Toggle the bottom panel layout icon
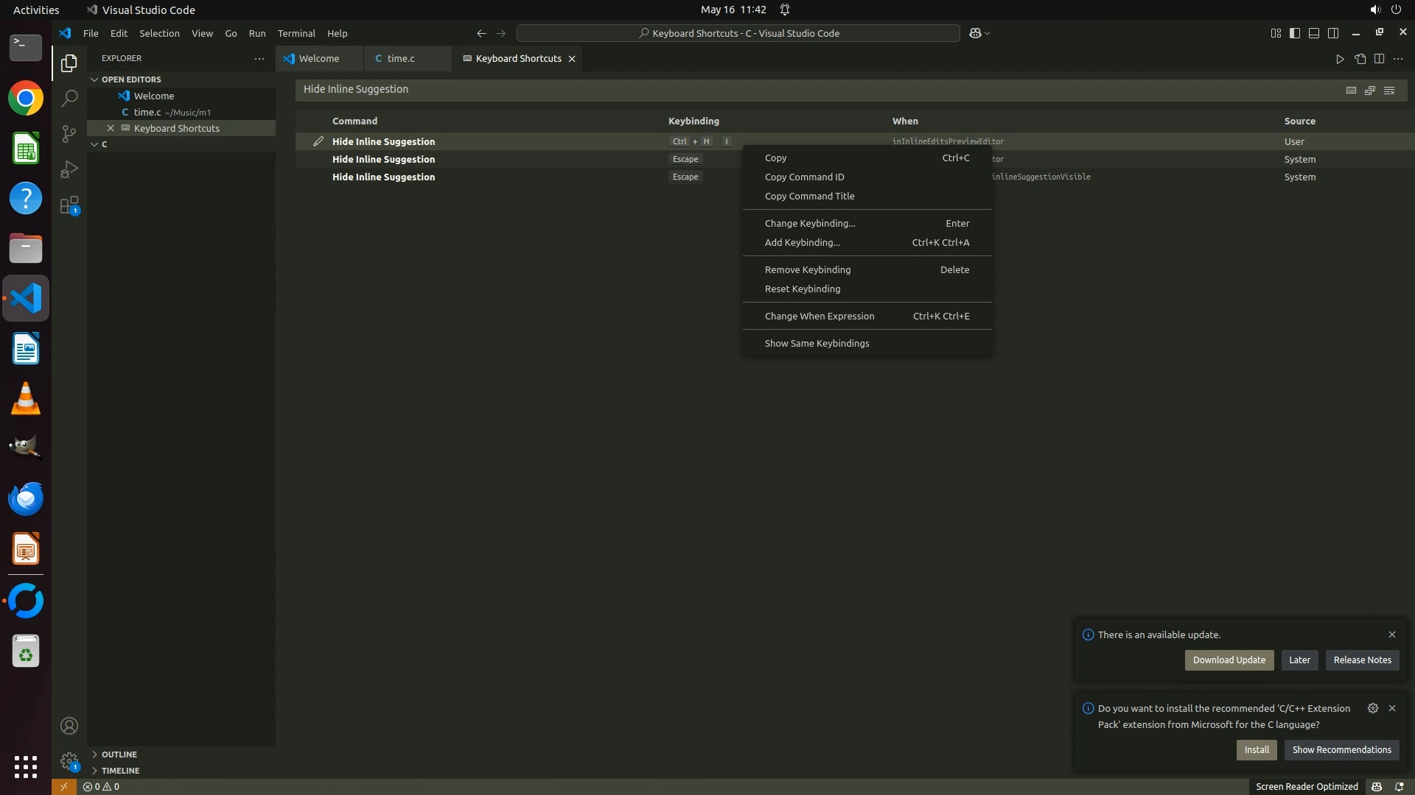This screenshot has width=1415, height=795. (1314, 33)
